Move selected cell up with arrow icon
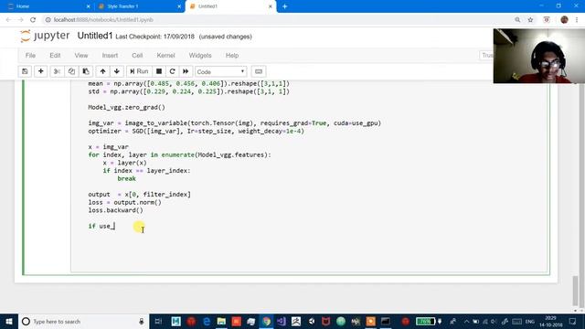This screenshot has height=329, width=585. [102, 71]
